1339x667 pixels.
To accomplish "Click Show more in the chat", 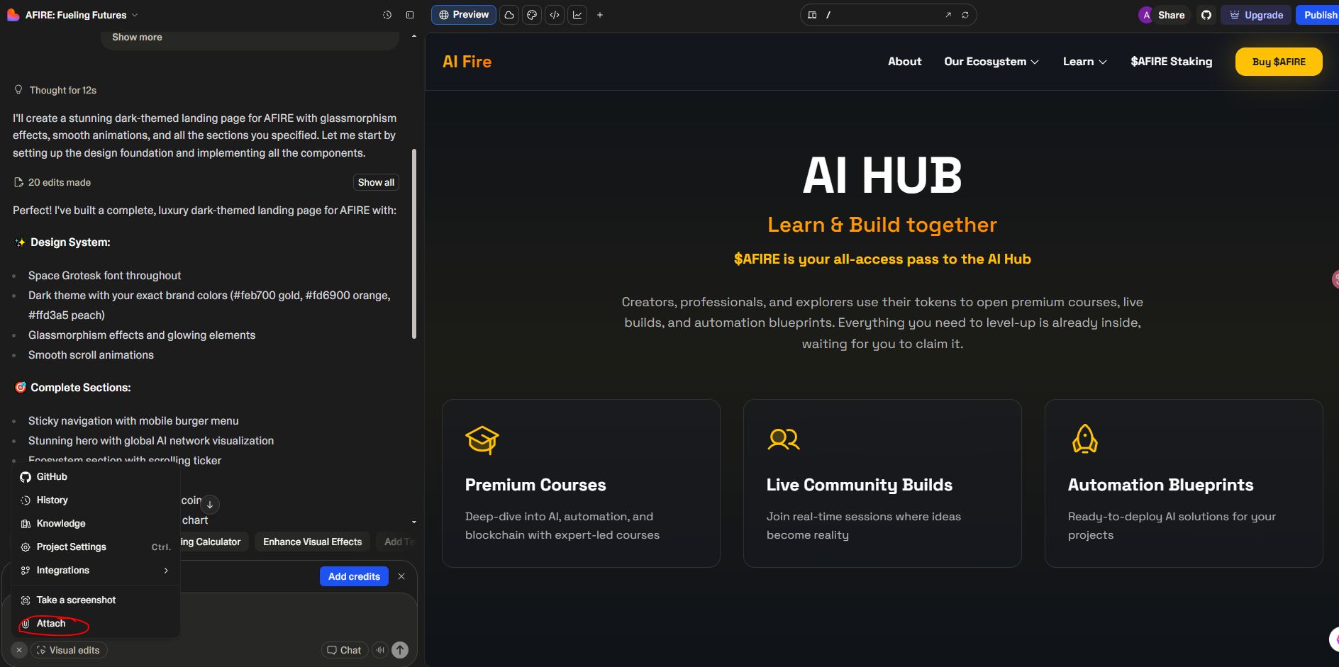I will tap(137, 38).
